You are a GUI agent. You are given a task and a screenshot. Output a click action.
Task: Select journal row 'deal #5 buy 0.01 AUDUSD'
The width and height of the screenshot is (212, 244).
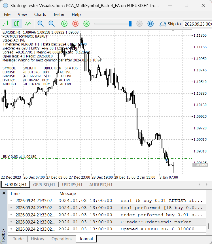click(x=107, y=200)
